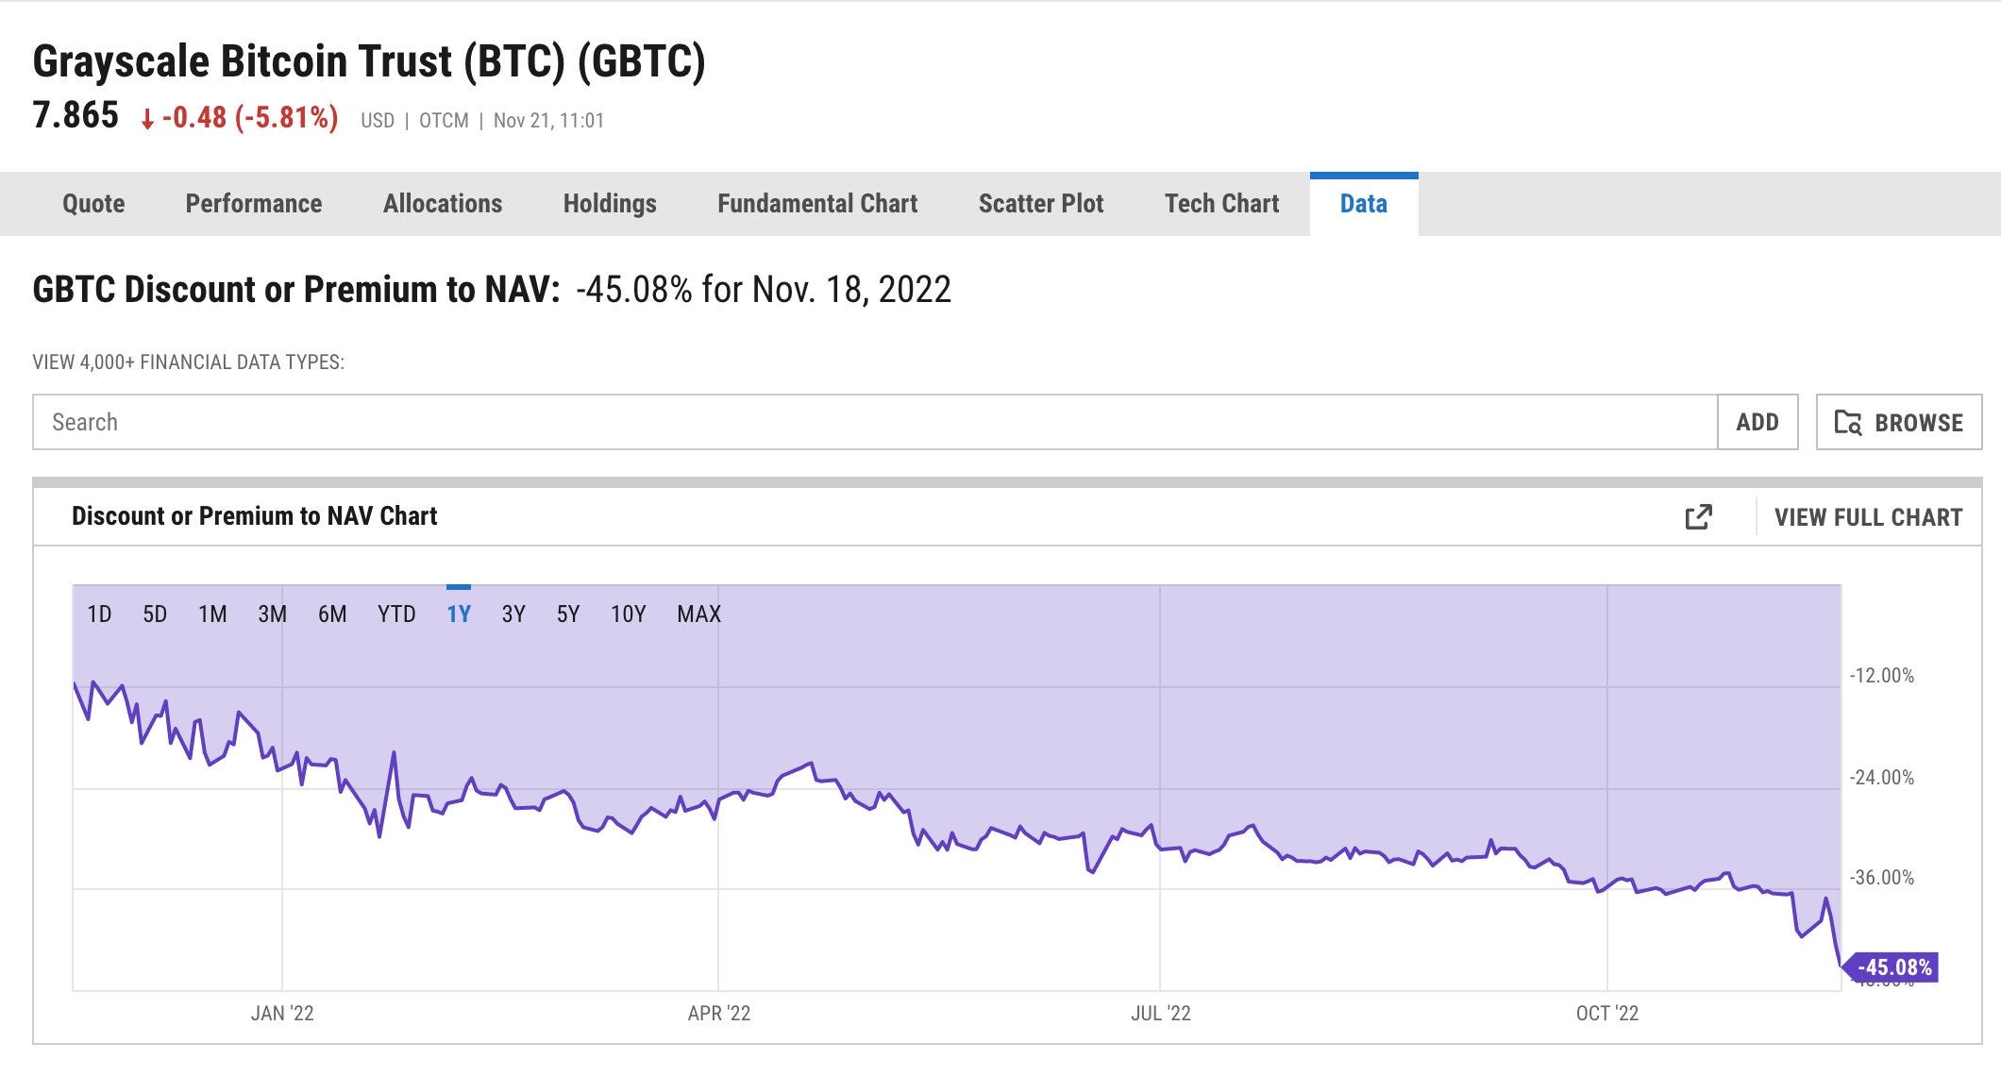Click the JUL '22 axis label
Screen dimensions: 2001x1076
click(1161, 1014)
